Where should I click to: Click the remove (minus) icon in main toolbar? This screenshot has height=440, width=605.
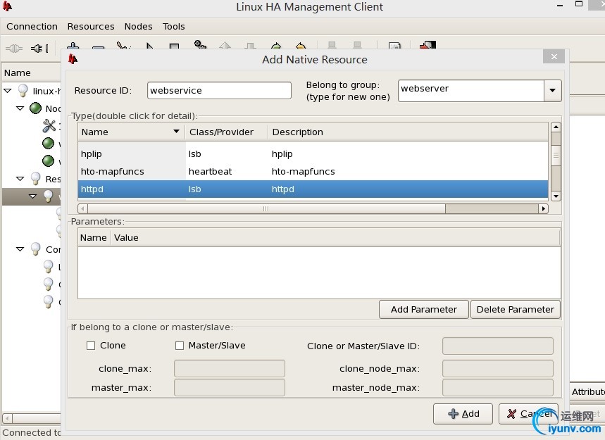pyautogui.click(x=98, y=47)
